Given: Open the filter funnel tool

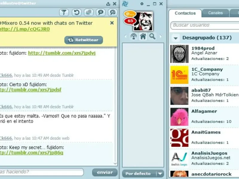Looking at the screenshot, I should 64,12.
